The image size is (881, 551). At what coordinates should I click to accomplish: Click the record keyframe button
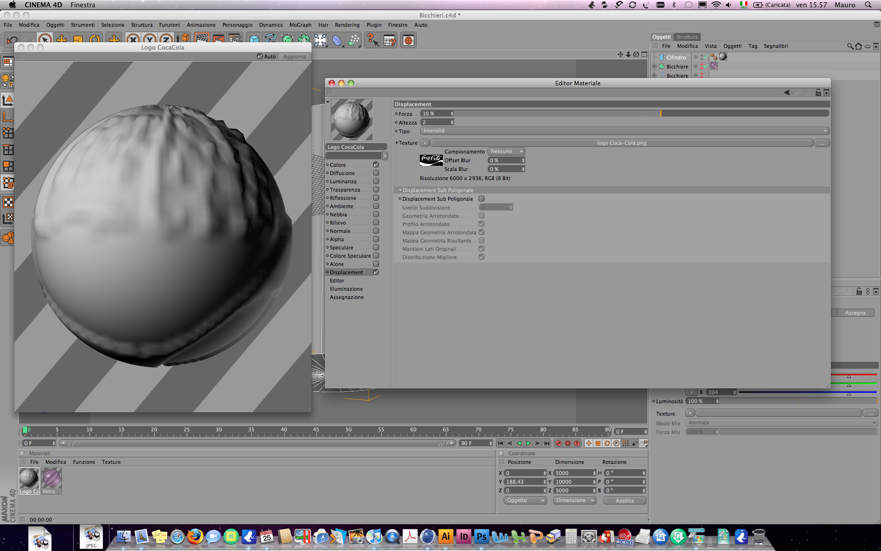coord(558,443)
